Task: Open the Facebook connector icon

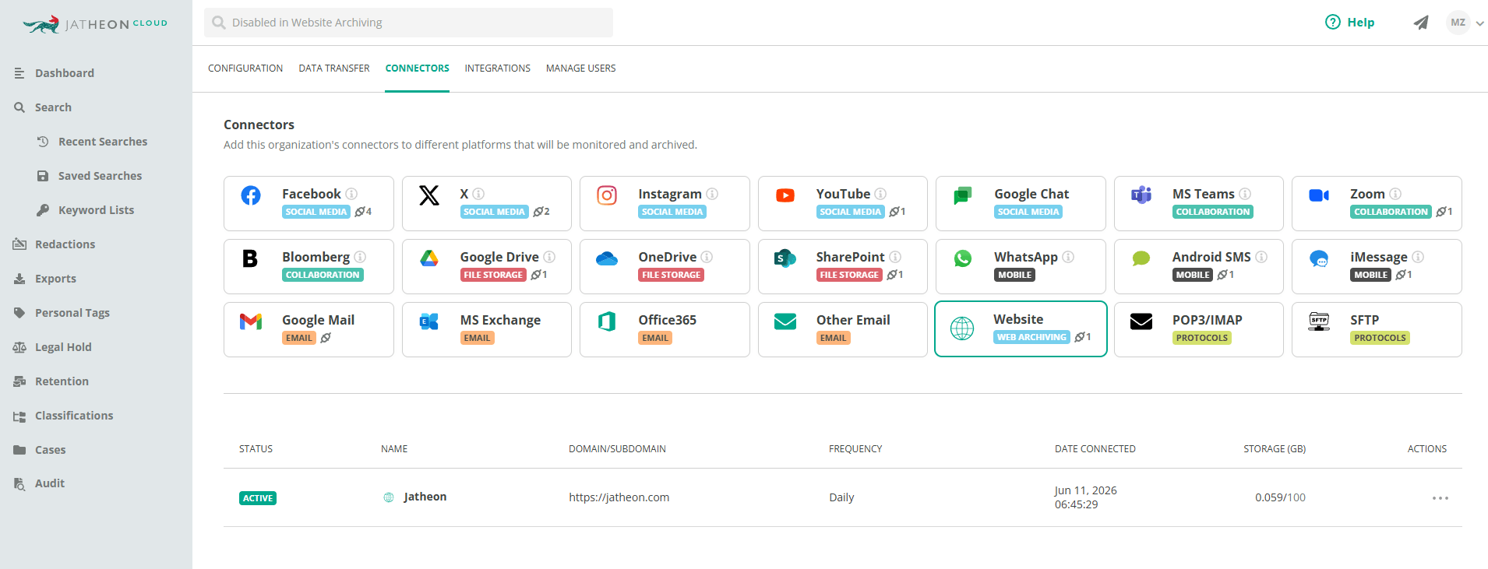Action: (251, 195)
